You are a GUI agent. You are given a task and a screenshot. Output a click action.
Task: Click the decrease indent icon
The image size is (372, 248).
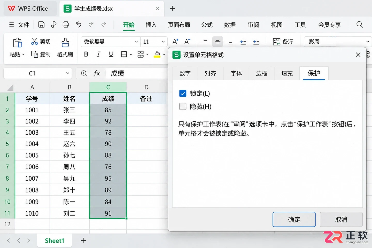tap(243, 42)
